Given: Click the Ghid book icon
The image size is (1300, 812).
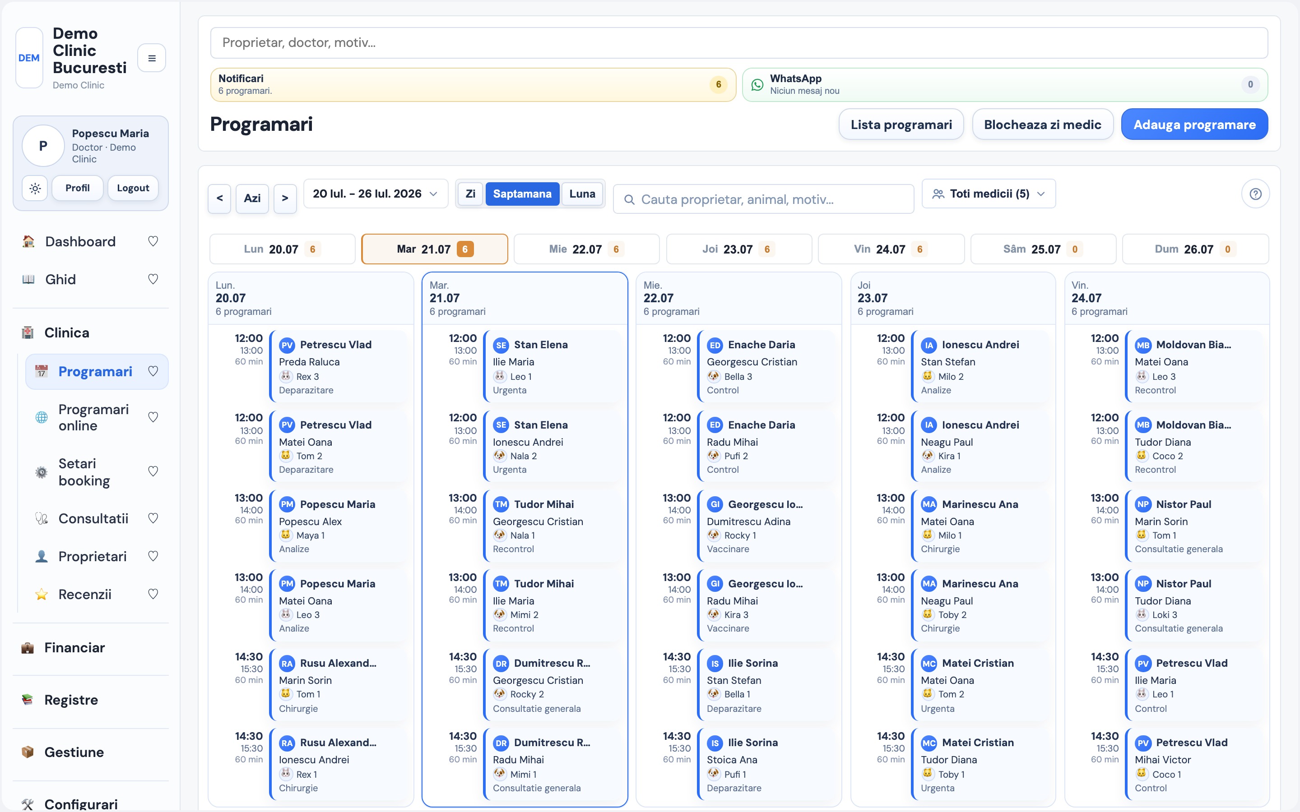Looking at the screenshot, I should [x=28, y=279].
